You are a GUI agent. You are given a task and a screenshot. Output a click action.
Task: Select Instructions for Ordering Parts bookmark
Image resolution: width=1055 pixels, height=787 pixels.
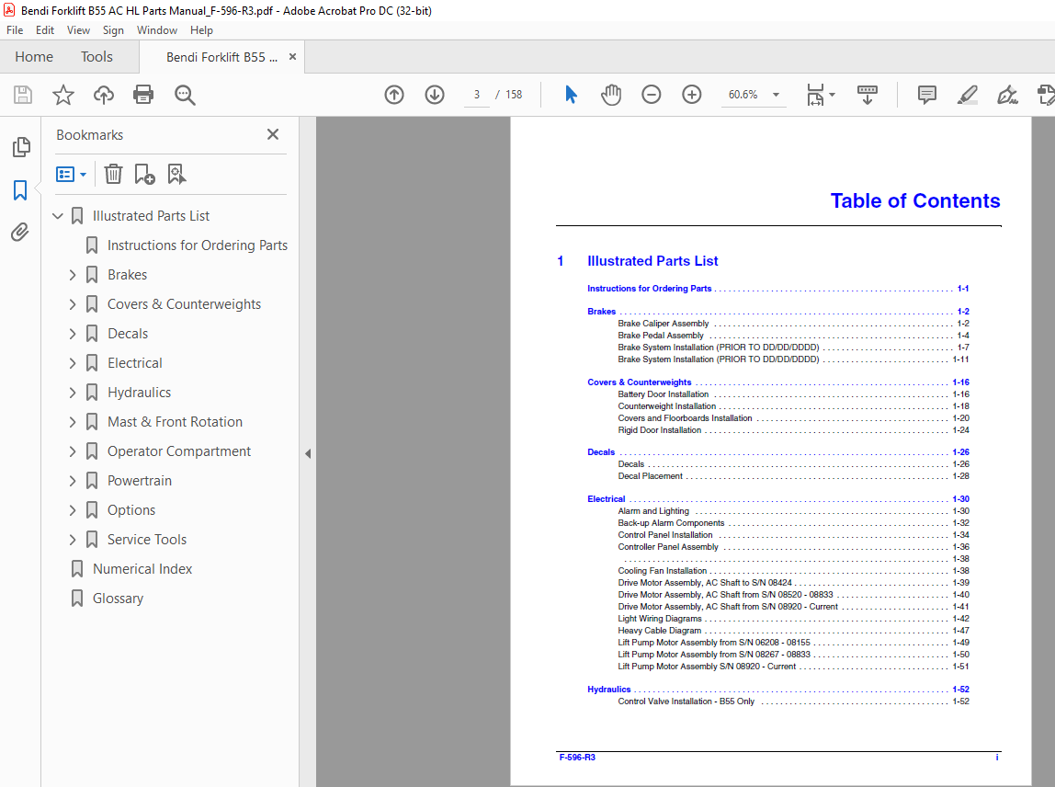pos(198,245)
